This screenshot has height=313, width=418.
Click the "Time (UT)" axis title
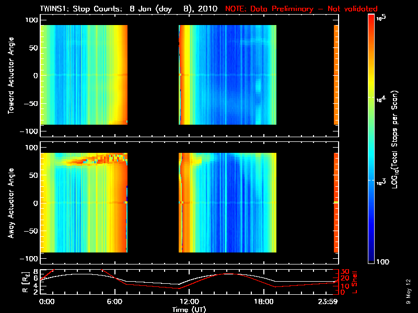189,309
